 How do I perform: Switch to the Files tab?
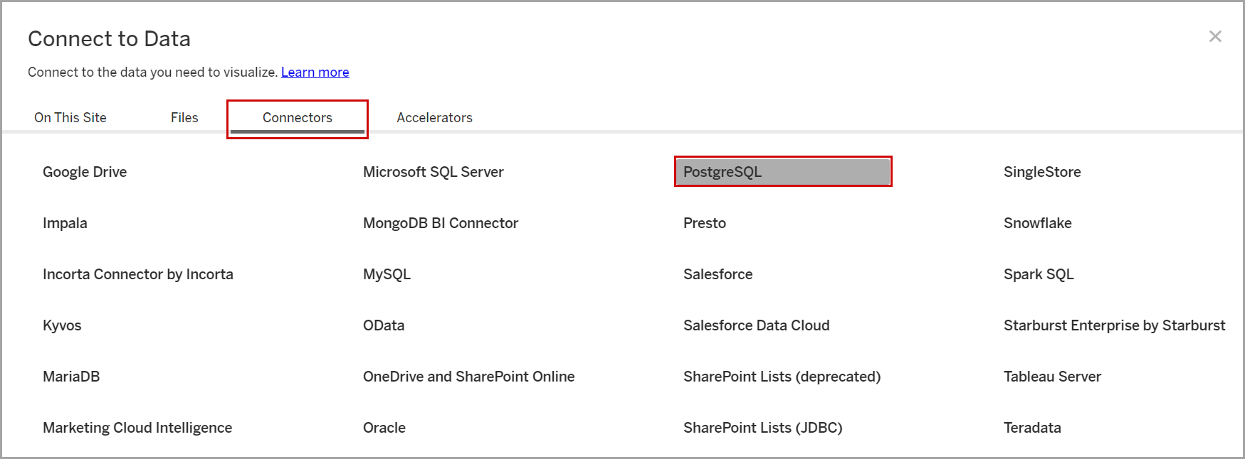coord(184,117)
